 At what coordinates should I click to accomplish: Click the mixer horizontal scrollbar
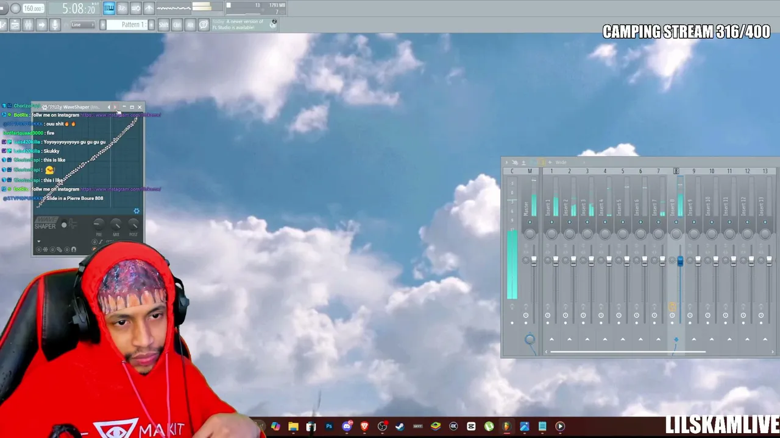point(628,352)
